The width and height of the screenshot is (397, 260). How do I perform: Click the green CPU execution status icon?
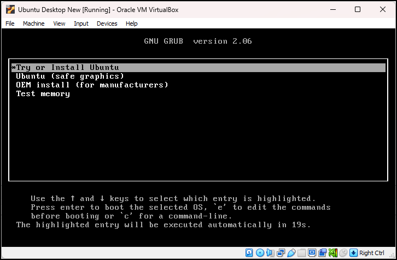pos(333,253)
